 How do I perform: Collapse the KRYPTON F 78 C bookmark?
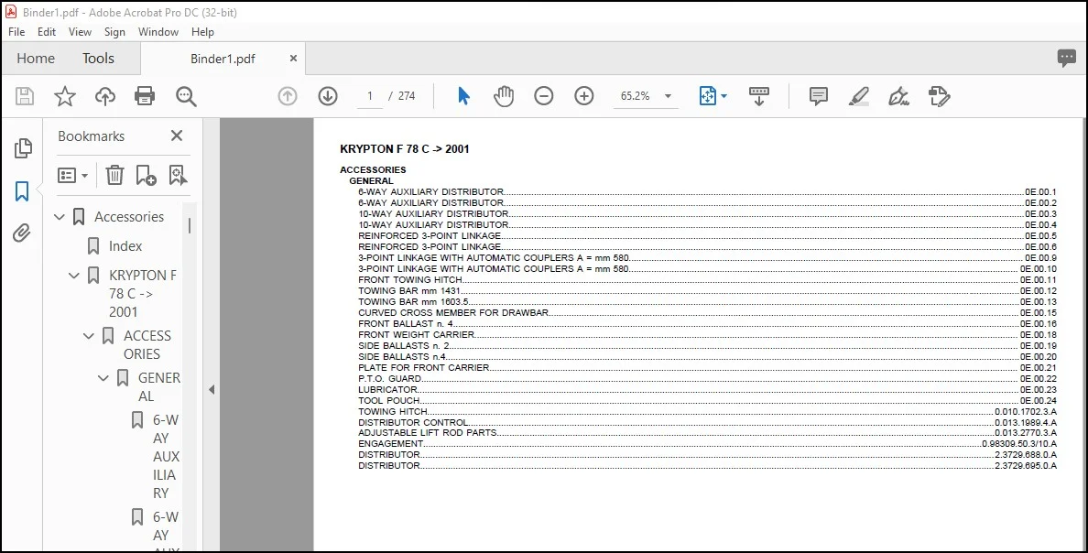click(x=74, y=276)
